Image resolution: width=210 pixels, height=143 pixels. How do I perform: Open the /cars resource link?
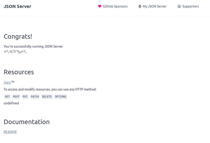coord(7,82)
